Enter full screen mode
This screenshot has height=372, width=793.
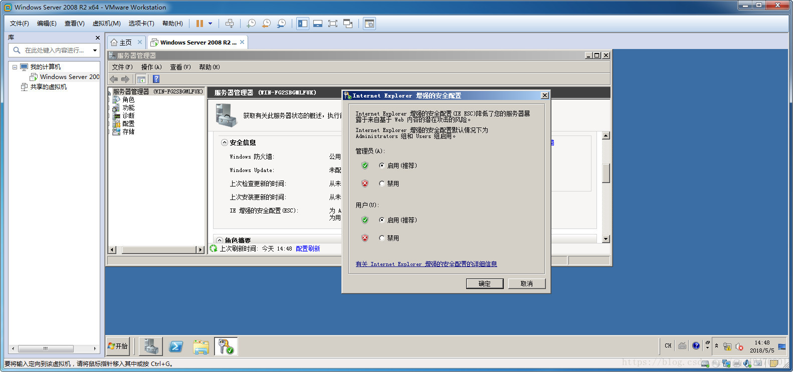click(x=333, y=23)
